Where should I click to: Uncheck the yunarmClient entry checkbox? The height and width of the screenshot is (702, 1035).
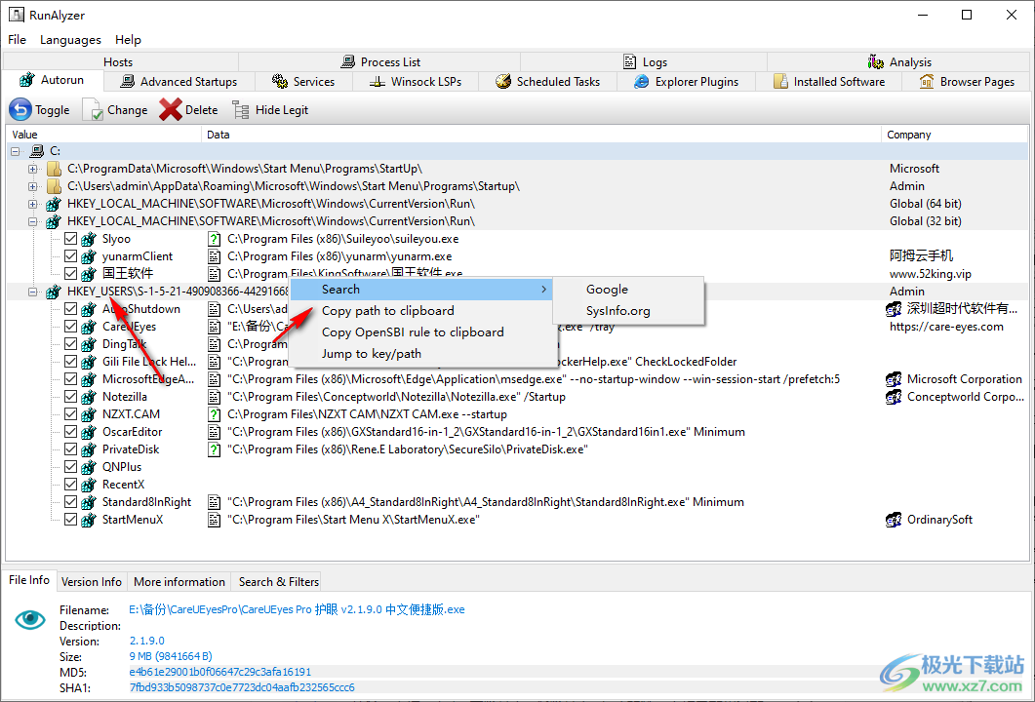click(x=70, y=256)
